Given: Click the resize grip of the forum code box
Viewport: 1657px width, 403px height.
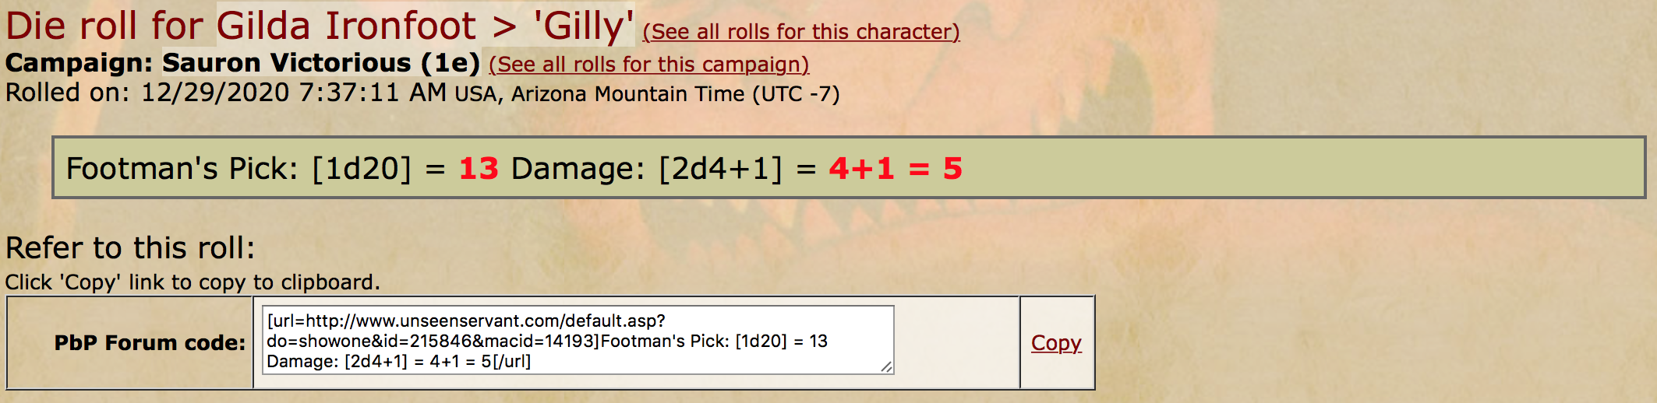Looking at the screenshot, I should 886,367.
